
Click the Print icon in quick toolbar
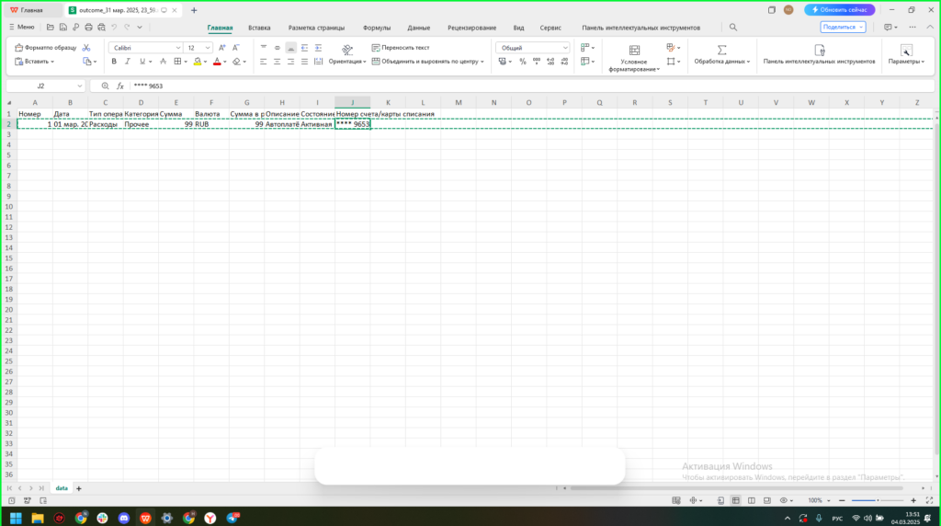(89, 27)
